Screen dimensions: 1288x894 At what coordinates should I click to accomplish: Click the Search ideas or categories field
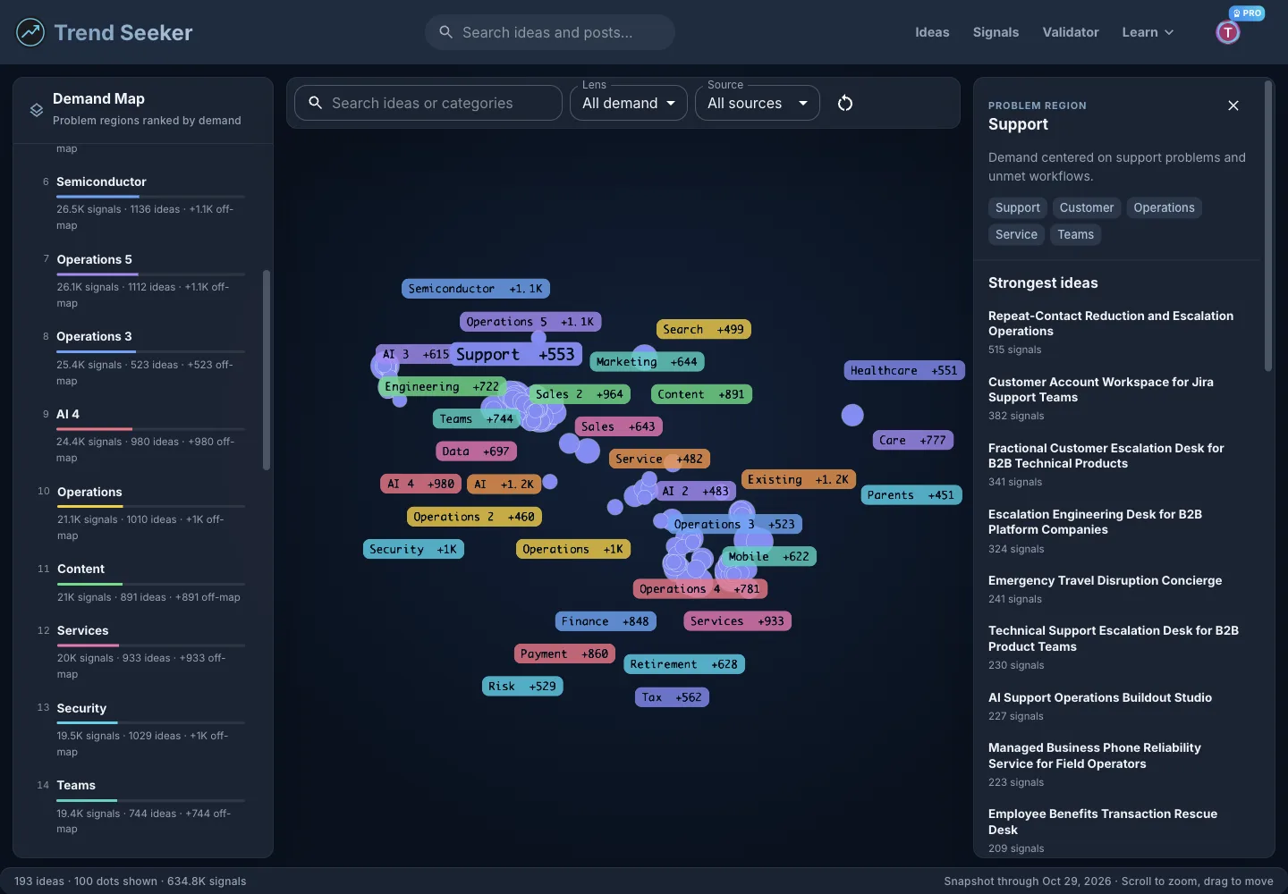click(x=428, y=103)
